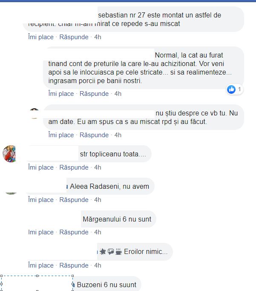Click the speech bubble emoji in Eroilor comment
The height and width of the screenshot is (291, 256).
pyautogui.click(x=111, y=252)
